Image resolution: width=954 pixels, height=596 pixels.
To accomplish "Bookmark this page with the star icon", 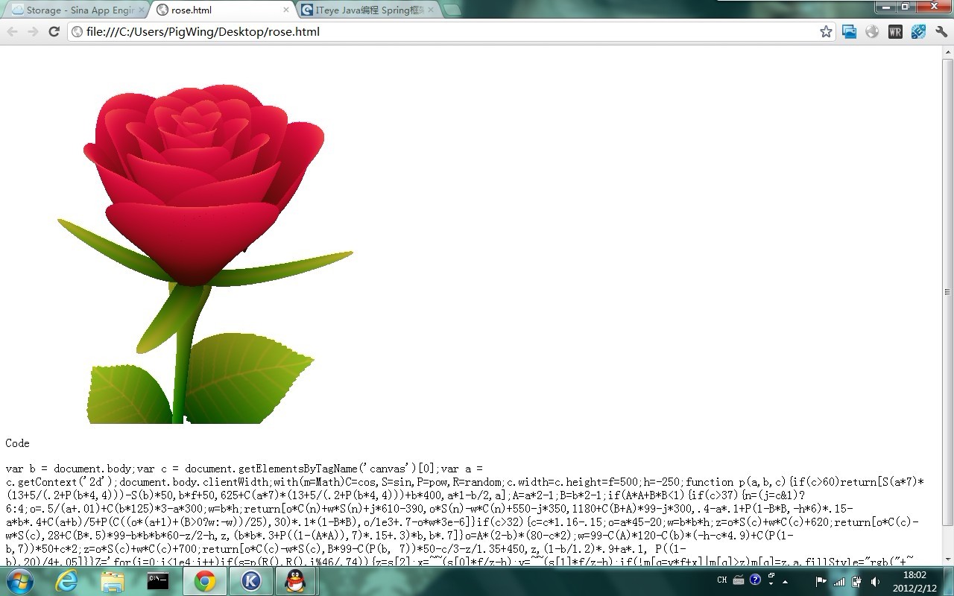I will 826,31.
